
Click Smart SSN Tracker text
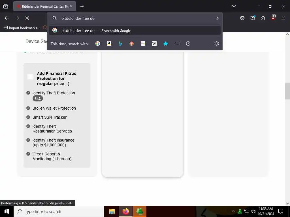(50, 117)
